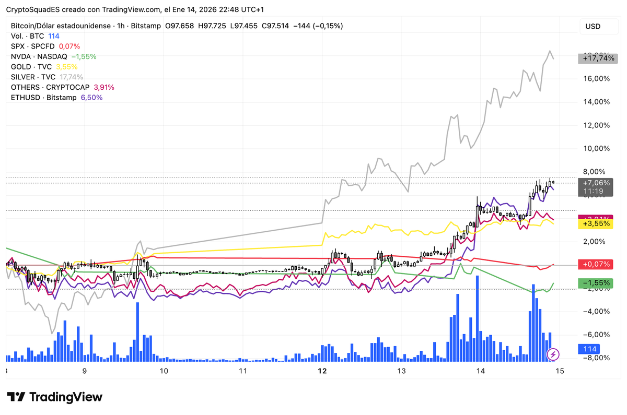
Task: Click the purple lightning quick-trade icon
Action: [553, 354]
